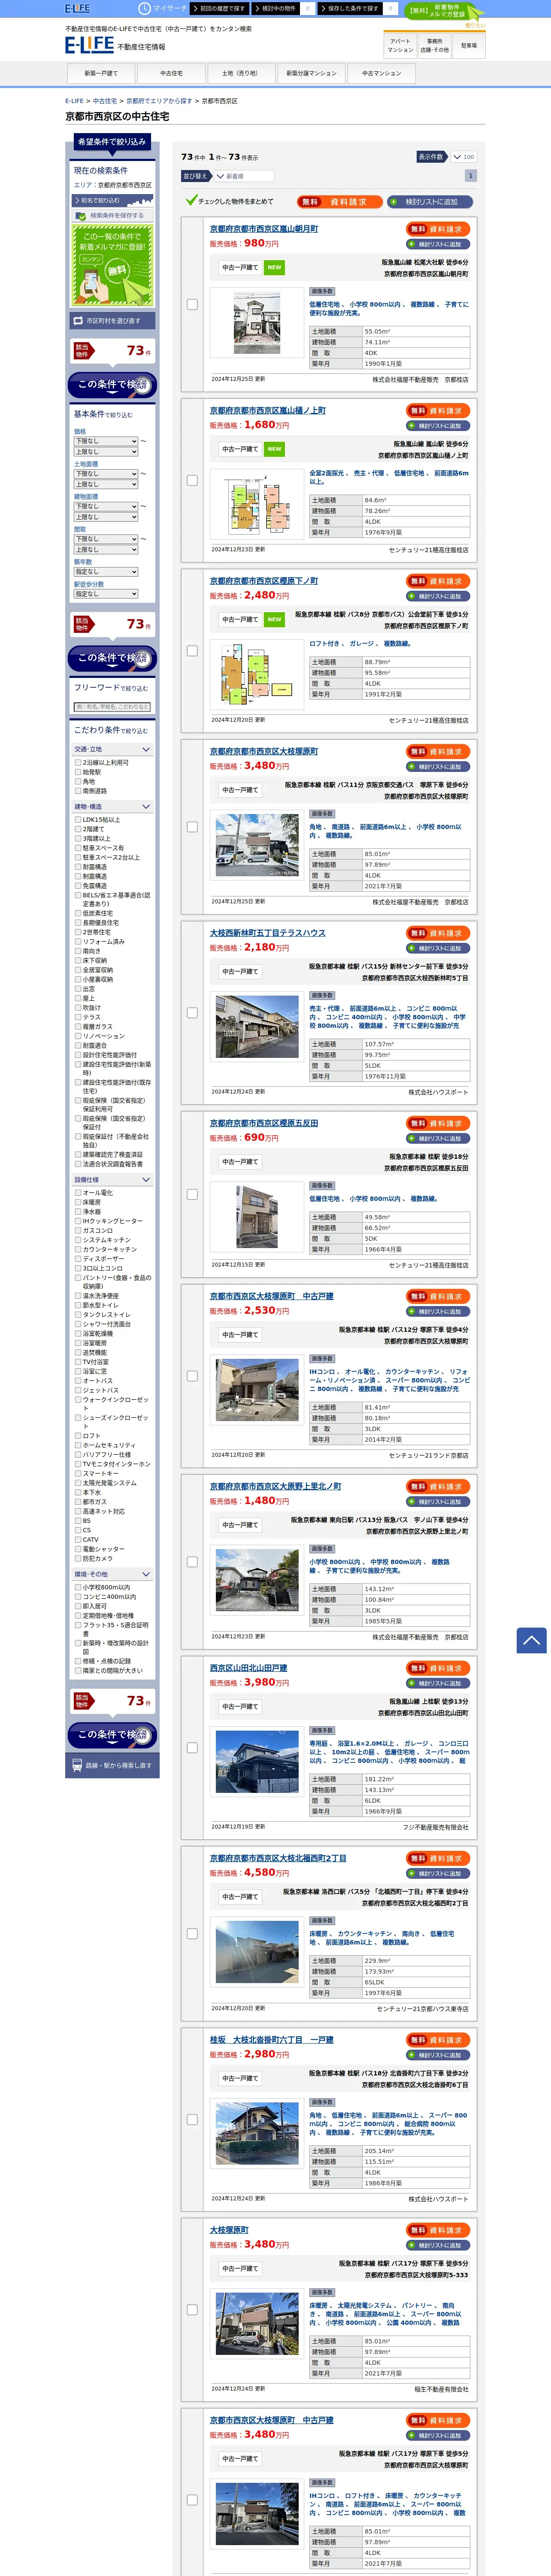
Task: Open the 嵐山樋ノ上町 floor plan thumbnail
Action: coord(258,503)
